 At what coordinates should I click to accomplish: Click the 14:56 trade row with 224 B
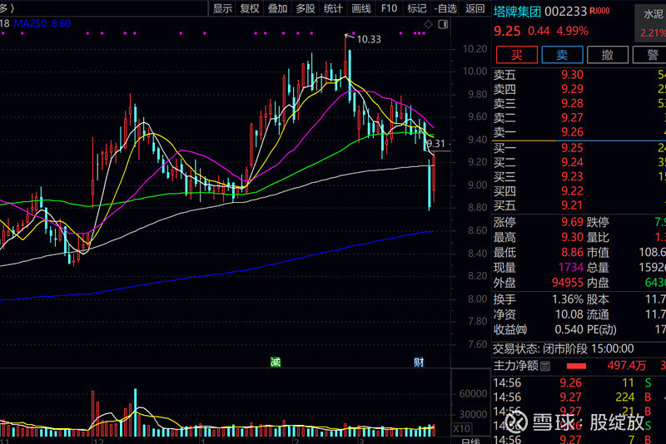point(579,397)
